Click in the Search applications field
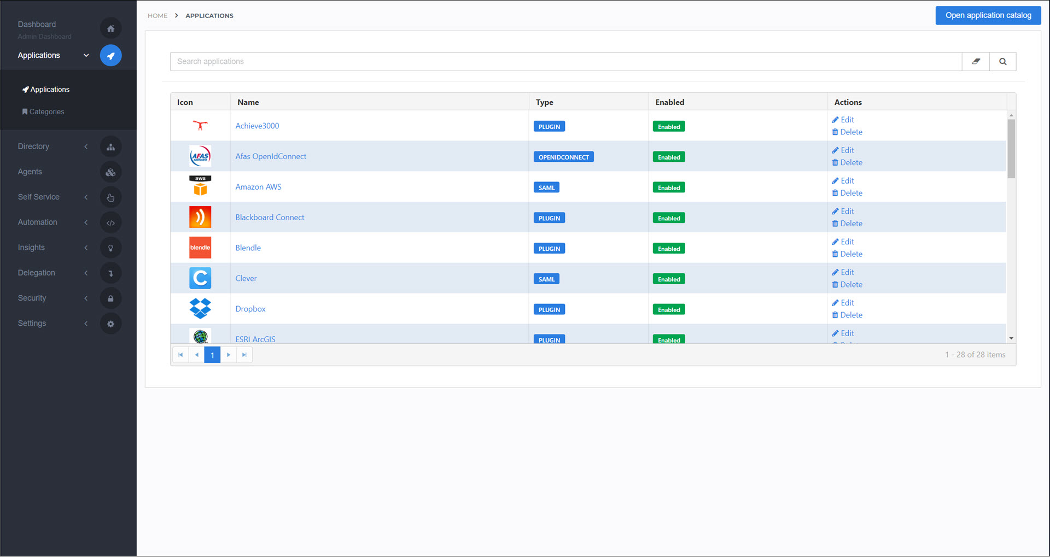Viewport: 1050px width, 557px height. 566,62
